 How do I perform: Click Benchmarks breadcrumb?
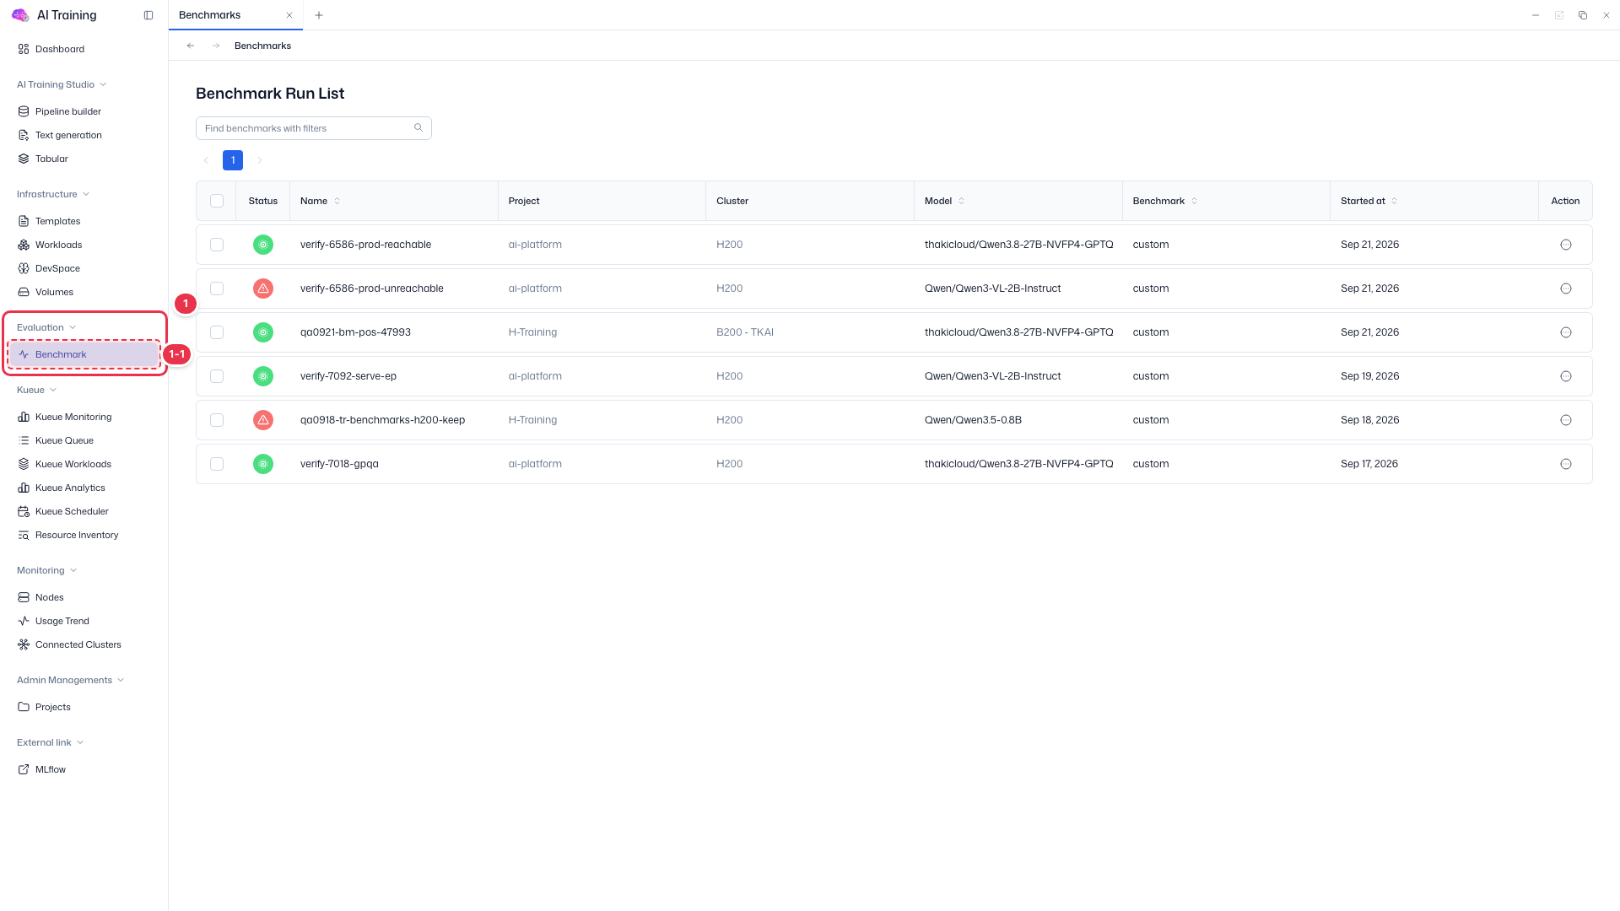coord(262,46)
